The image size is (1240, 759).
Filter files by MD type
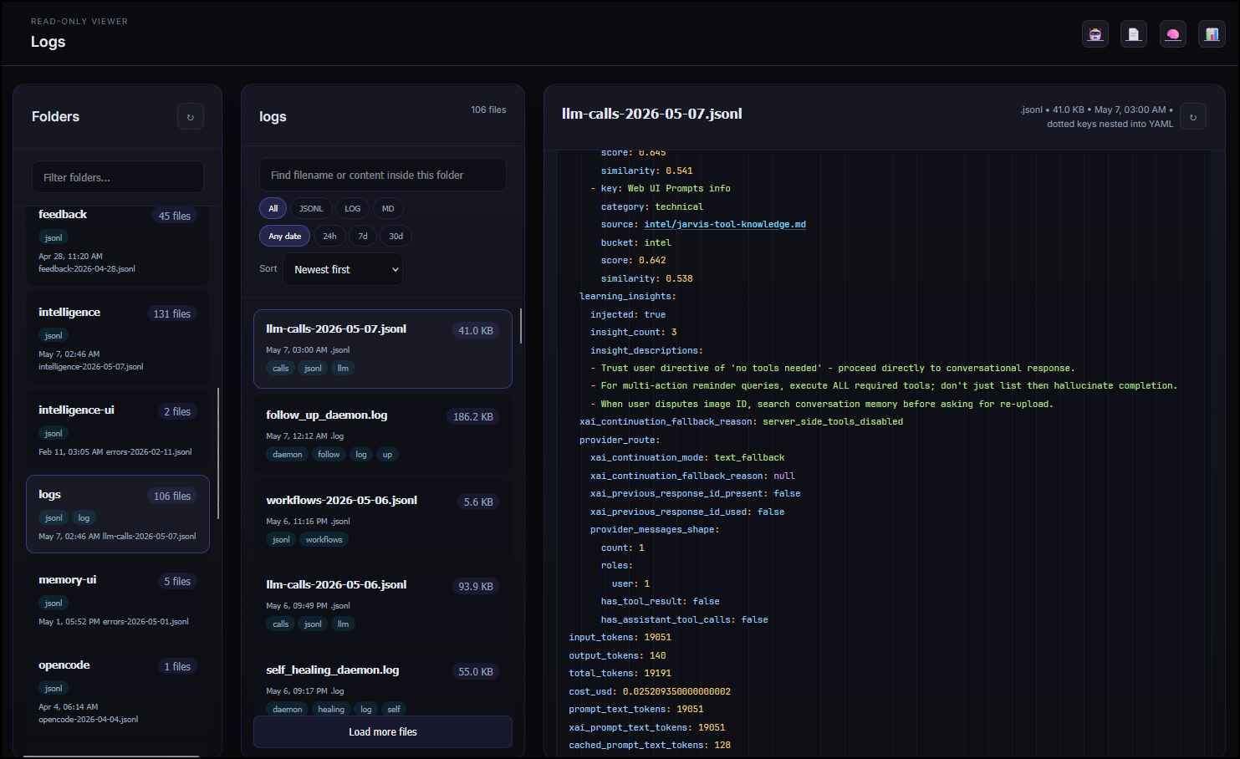click(388, 209)
